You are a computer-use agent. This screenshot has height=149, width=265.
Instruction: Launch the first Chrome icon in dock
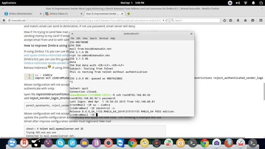pyautogui.click(x=132, y=143)
